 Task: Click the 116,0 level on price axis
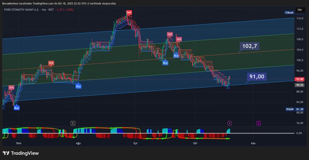[x=299, y=18]
